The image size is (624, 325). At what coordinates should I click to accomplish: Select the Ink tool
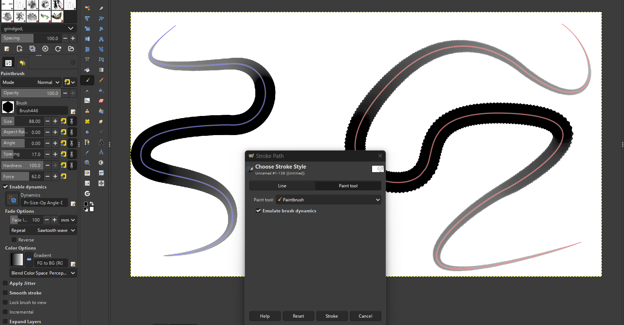(x=101, y=91)
